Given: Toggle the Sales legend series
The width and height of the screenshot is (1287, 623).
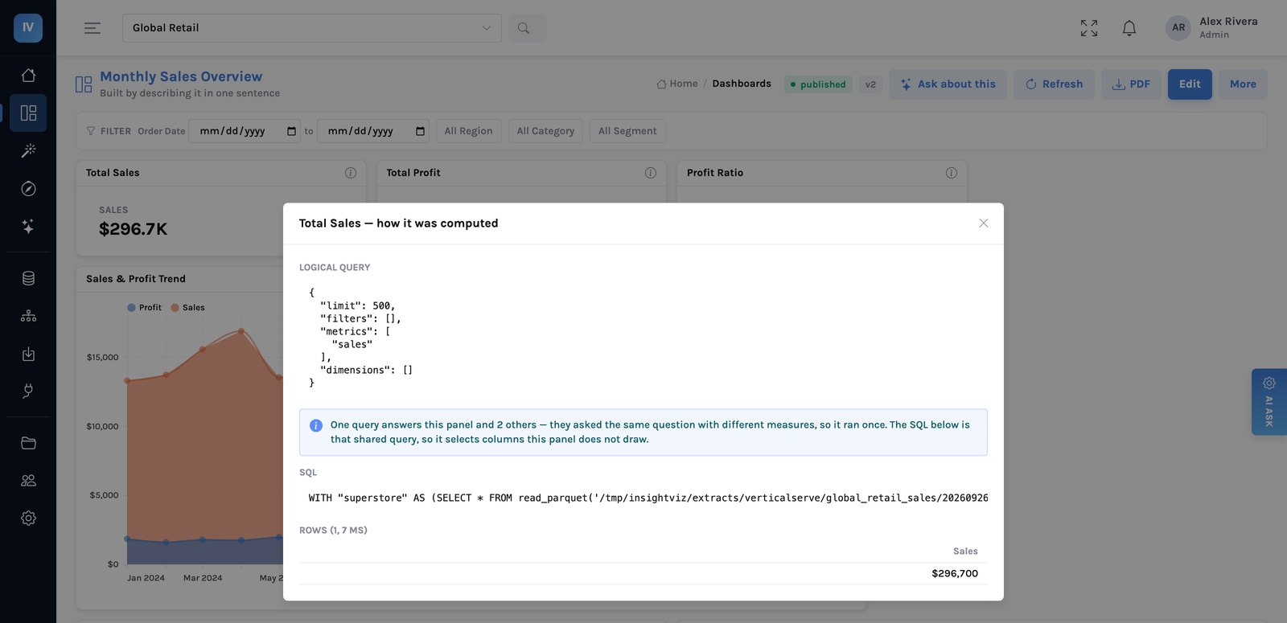Looking at the screenshot, I should 187,307.
